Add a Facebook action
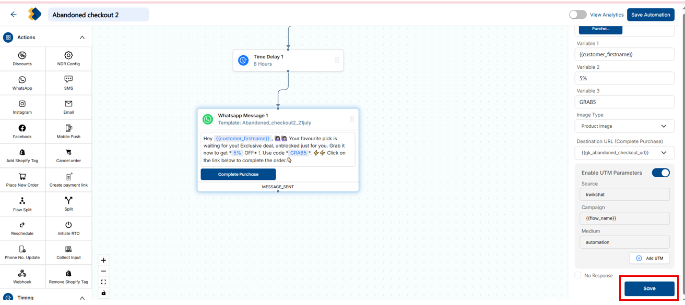This screenshot has height=305, width=685. pyautogui.click(x=22, y=131)
